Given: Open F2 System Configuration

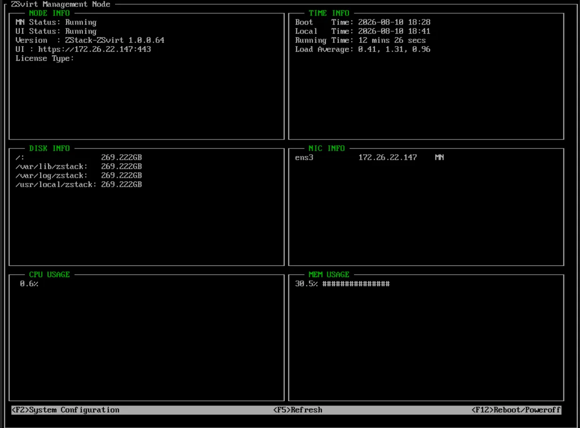Looking at the screenshot, I should click(x=66, y=410).
